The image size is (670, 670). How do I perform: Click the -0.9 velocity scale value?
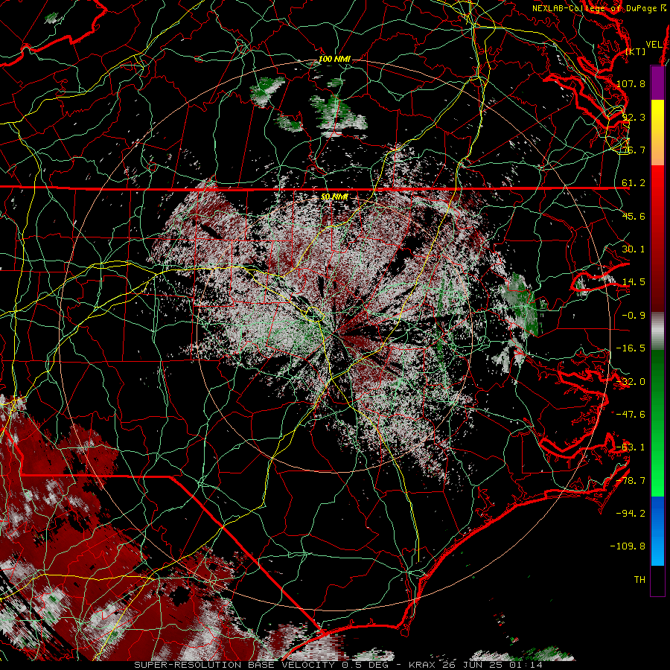pos(634,316)
